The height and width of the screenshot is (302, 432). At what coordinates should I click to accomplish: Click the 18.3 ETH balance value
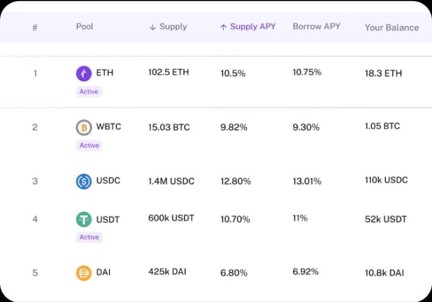pyautogui.click(x=383, y=73)
